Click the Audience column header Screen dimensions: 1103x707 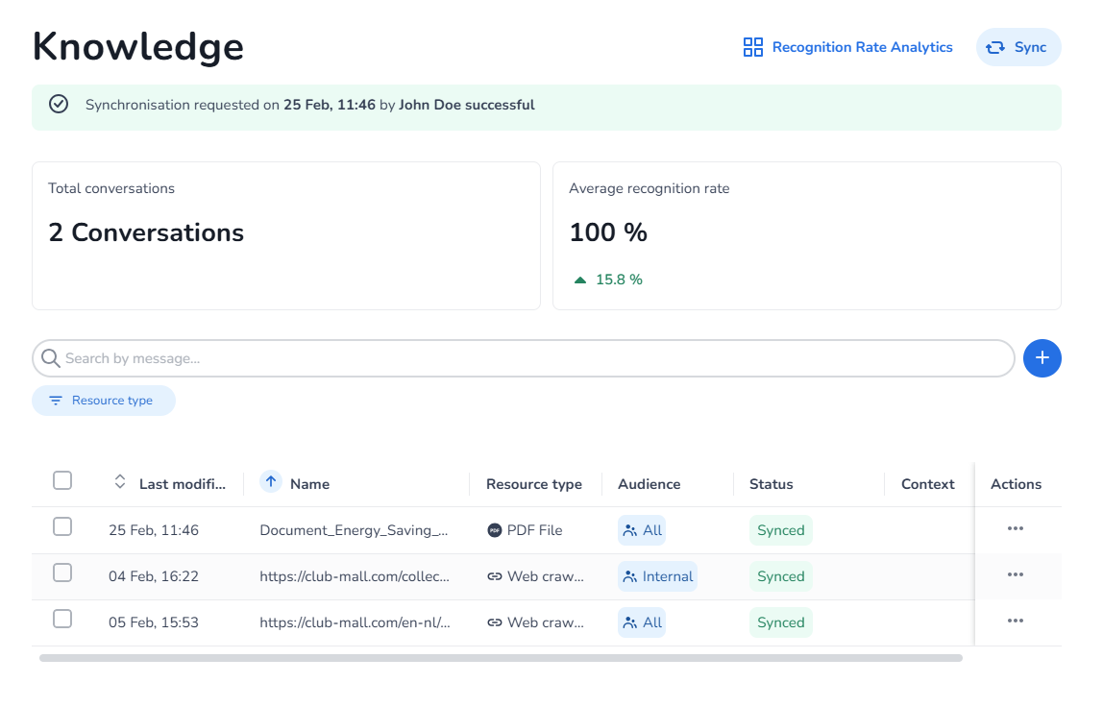[650, 484]
